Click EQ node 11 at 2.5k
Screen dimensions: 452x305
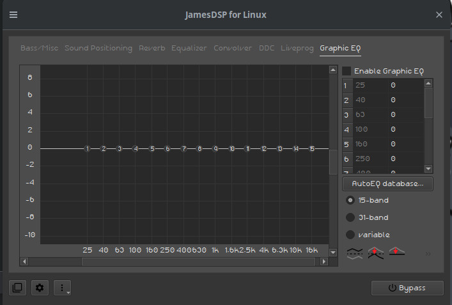pos(247,149)
